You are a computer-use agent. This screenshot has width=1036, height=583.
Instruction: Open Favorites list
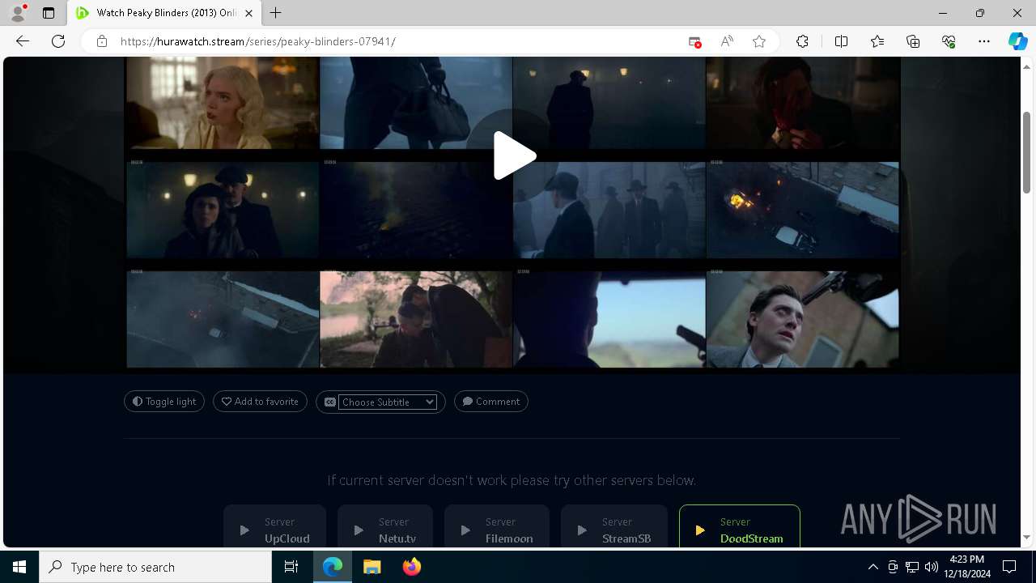point(877,41)
